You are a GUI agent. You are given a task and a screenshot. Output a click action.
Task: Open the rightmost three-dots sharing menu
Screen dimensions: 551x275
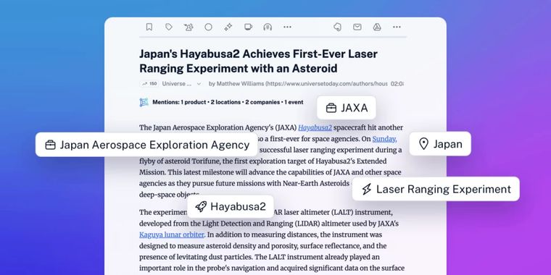pyautogui.click(x=397, y=27)
